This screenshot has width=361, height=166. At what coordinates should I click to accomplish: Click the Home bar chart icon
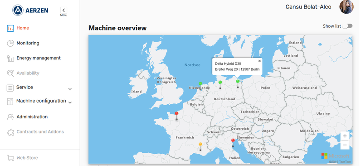coord(10,28)
